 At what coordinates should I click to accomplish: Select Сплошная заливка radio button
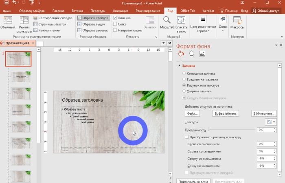184,73
